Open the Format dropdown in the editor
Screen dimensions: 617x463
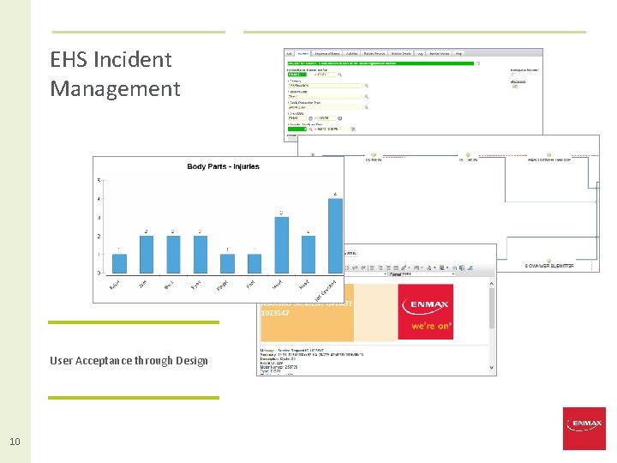click(x=428, y=274)
